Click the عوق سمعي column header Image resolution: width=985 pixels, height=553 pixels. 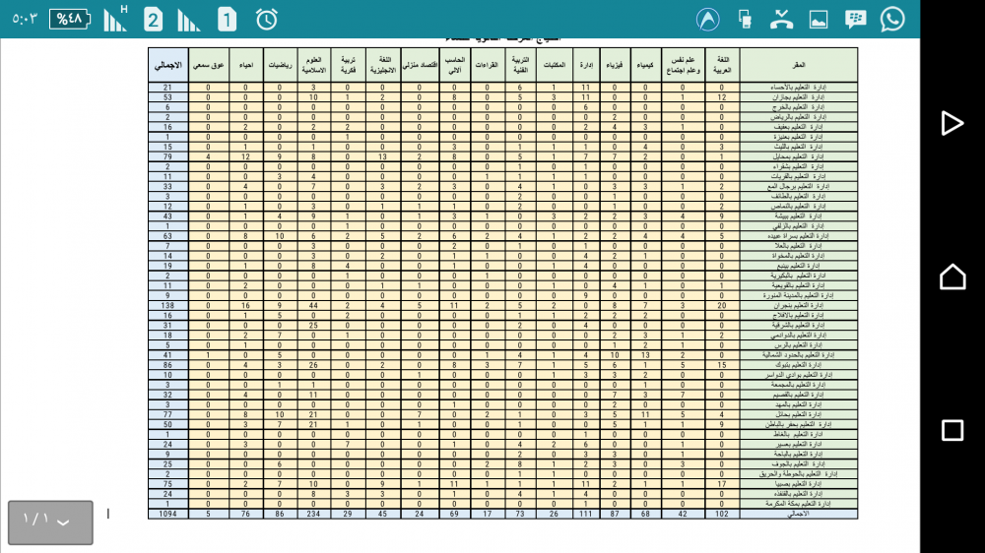[x=209, y=65]
